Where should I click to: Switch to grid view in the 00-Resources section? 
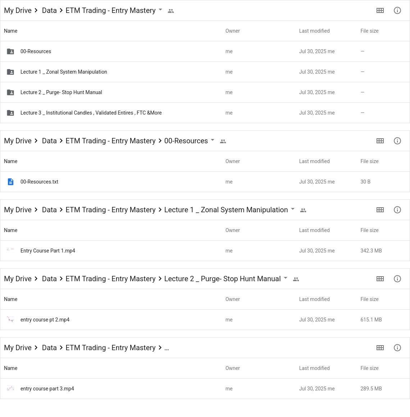point(380,141)
